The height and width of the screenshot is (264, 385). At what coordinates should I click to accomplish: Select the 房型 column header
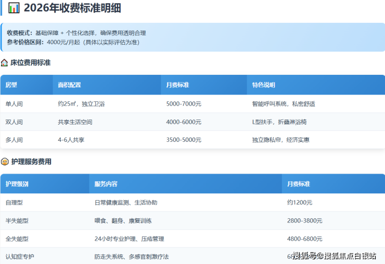tap(11, 85)
